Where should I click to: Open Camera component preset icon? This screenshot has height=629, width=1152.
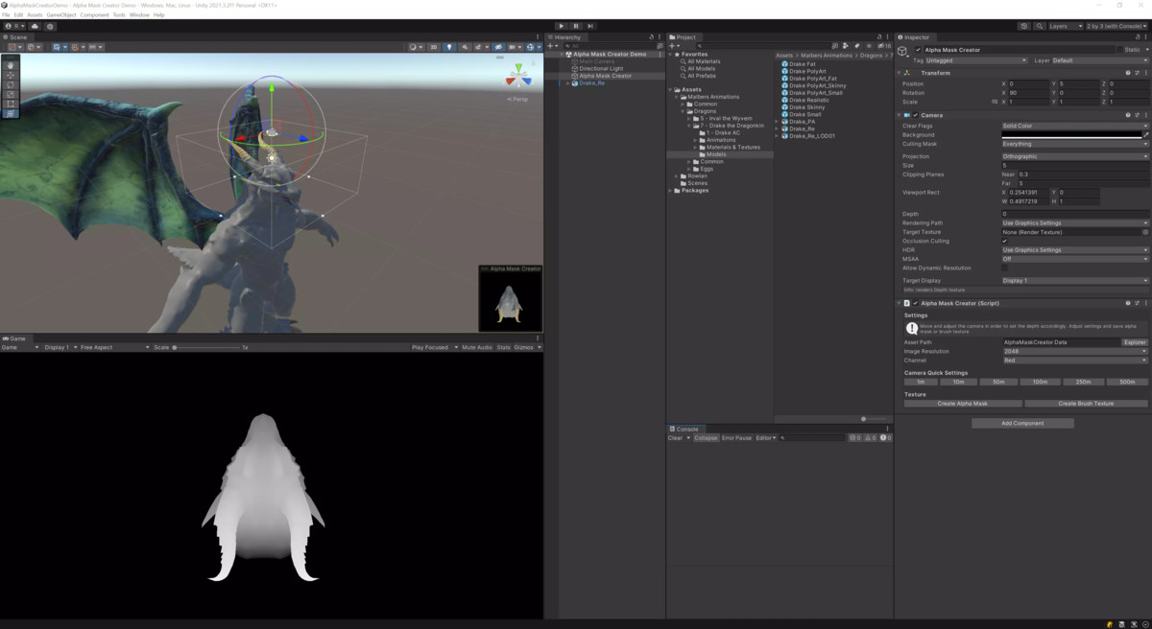1137,115
